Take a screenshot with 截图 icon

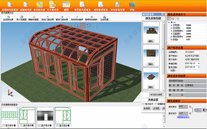coord(66,6)
